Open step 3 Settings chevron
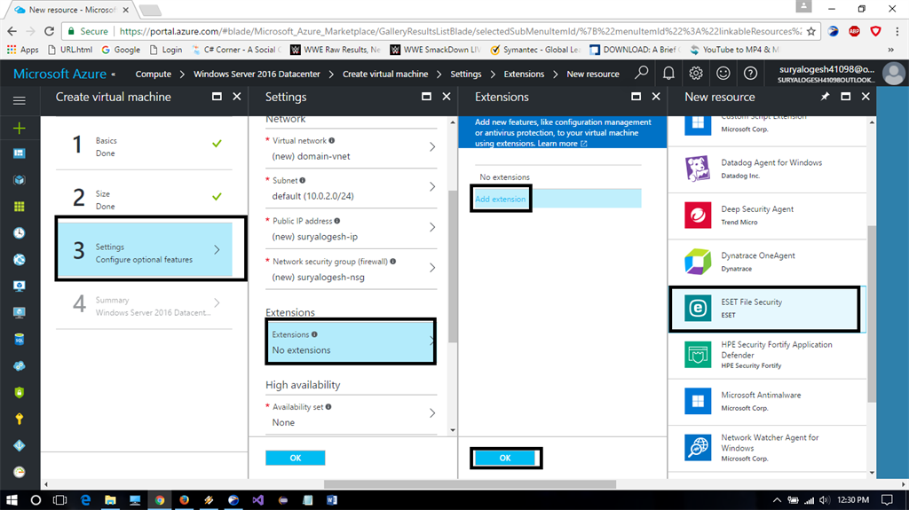The image size is (909, 510). (x=217, y=250)
